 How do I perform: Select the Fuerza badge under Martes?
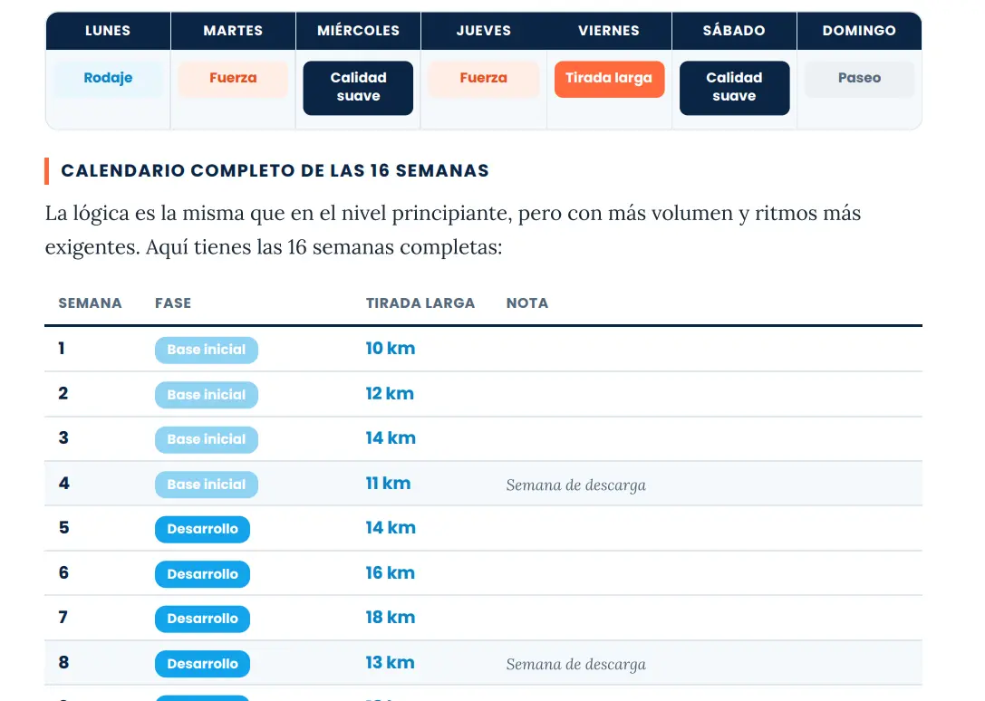(233, 79)
